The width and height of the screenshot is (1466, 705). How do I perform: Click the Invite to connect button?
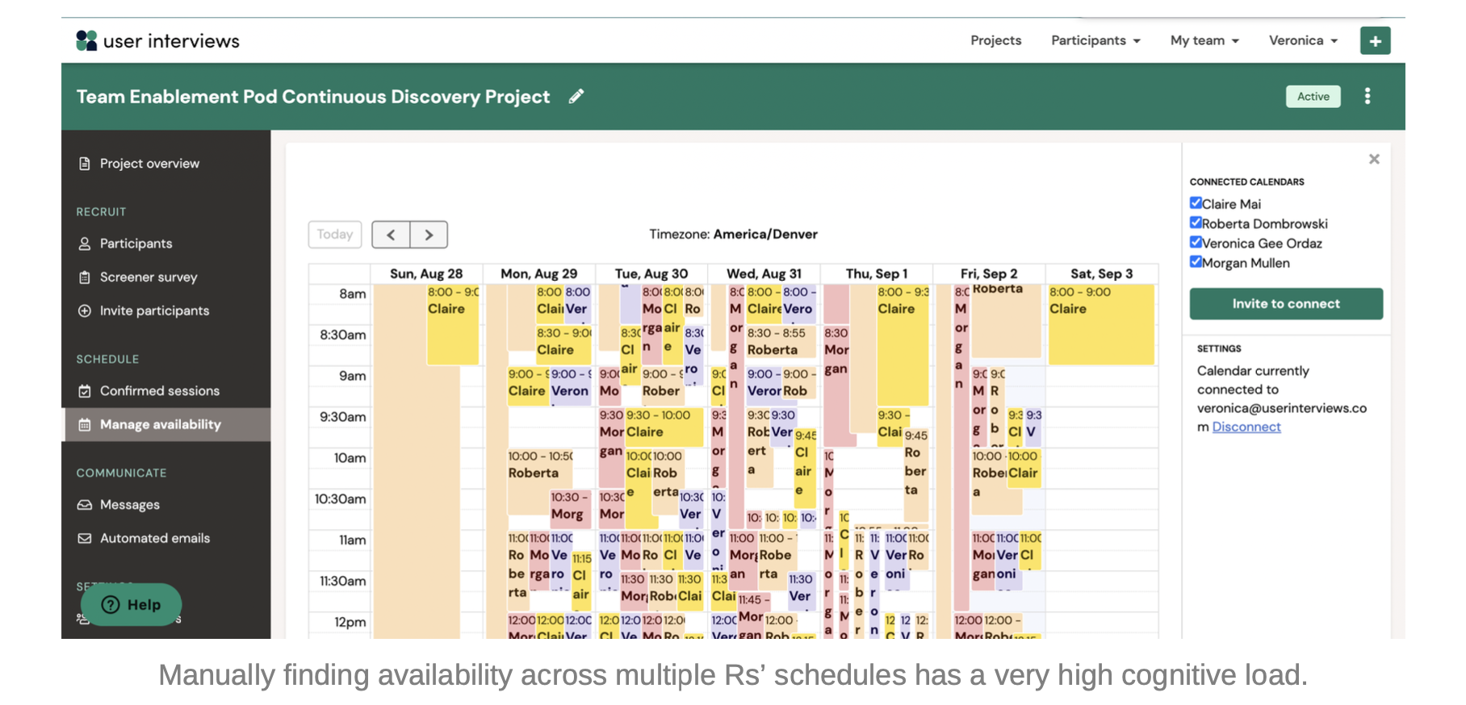1286,303
